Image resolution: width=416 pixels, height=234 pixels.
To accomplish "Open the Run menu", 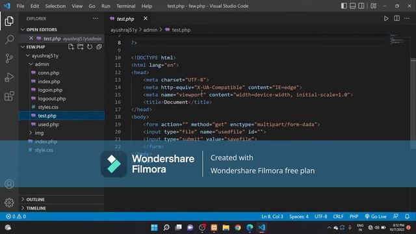I will click(x=105, y=6).
